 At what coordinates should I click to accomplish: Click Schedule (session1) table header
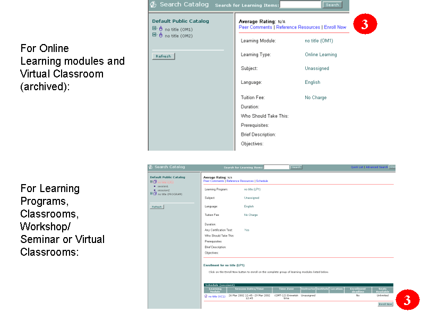298,285
